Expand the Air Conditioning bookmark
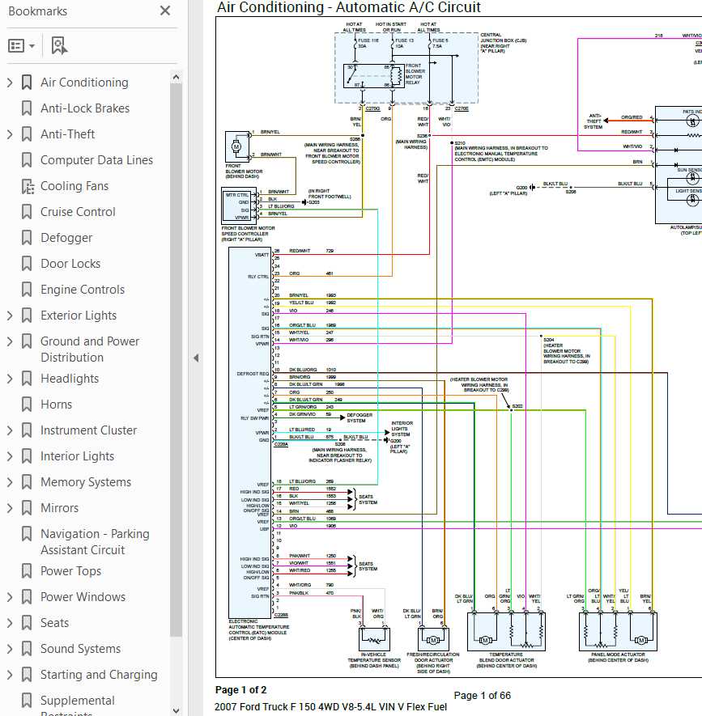702x716 pixels. [10, 83]
